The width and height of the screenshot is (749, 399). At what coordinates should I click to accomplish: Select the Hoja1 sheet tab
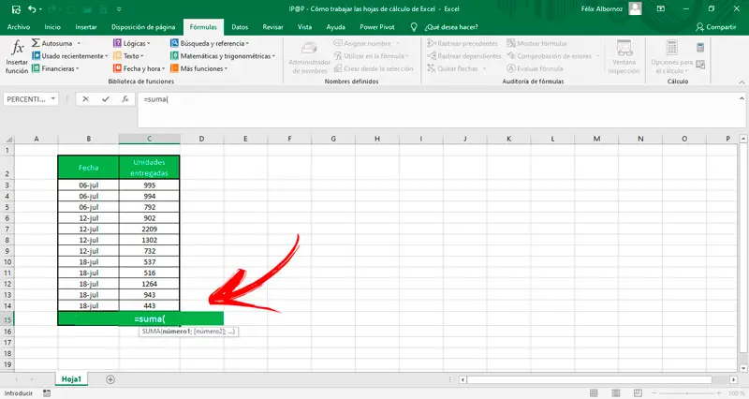coord(71,379)
